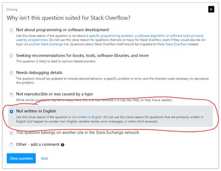The width and height of the screenshot is (221, 171).
Task: Click Seeking recommendations heading text
Action: click(83, 56)
